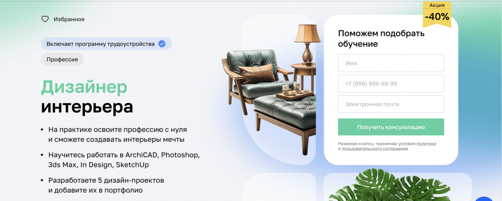502x201 pixels.
Task: Select the Профессия tag
Action: [x=62, y=59]
